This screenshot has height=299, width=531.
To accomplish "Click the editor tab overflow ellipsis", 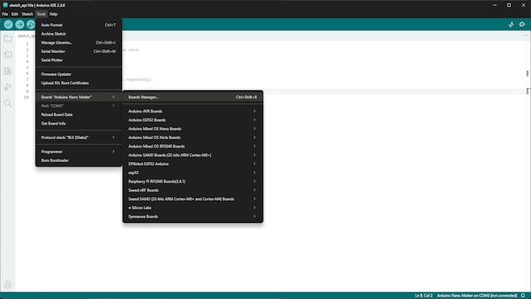I will tap(525, 36).
